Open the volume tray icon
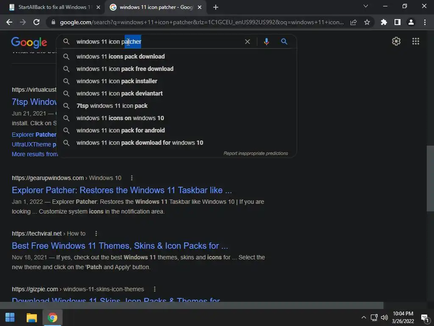434x326 pixels. tap(384, 318)
